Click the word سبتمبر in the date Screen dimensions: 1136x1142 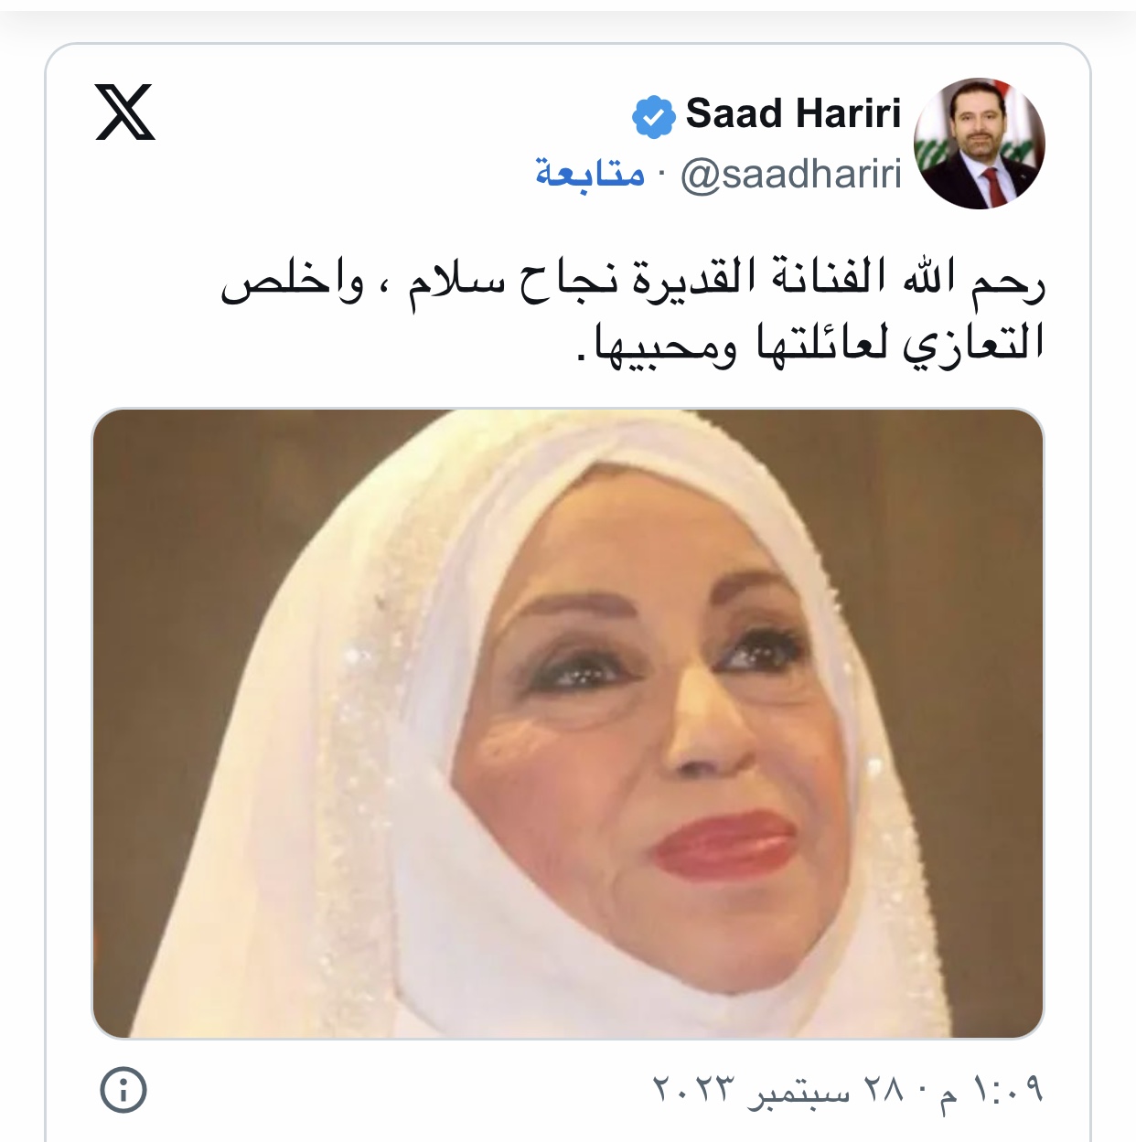(798, 1091)
